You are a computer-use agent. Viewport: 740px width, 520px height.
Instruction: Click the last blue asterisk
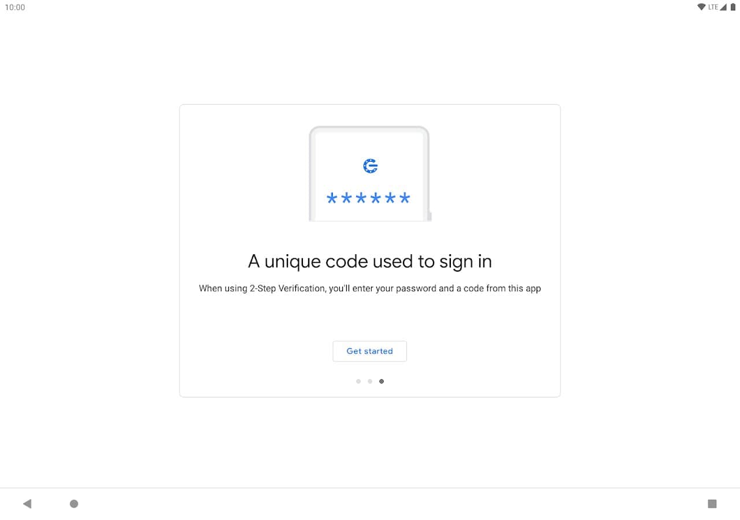point(405,199)
